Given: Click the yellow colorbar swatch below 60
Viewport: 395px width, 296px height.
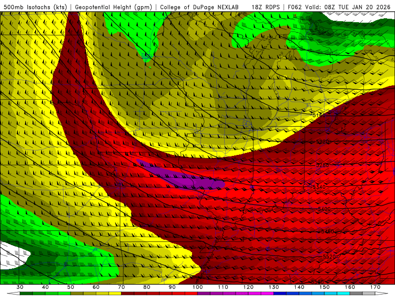Looking at the screenshot, I should pos(102,294).
